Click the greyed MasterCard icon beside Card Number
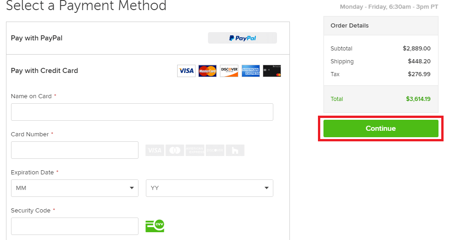The width and height of the screenshot is (450, 240). click(175, 150)
